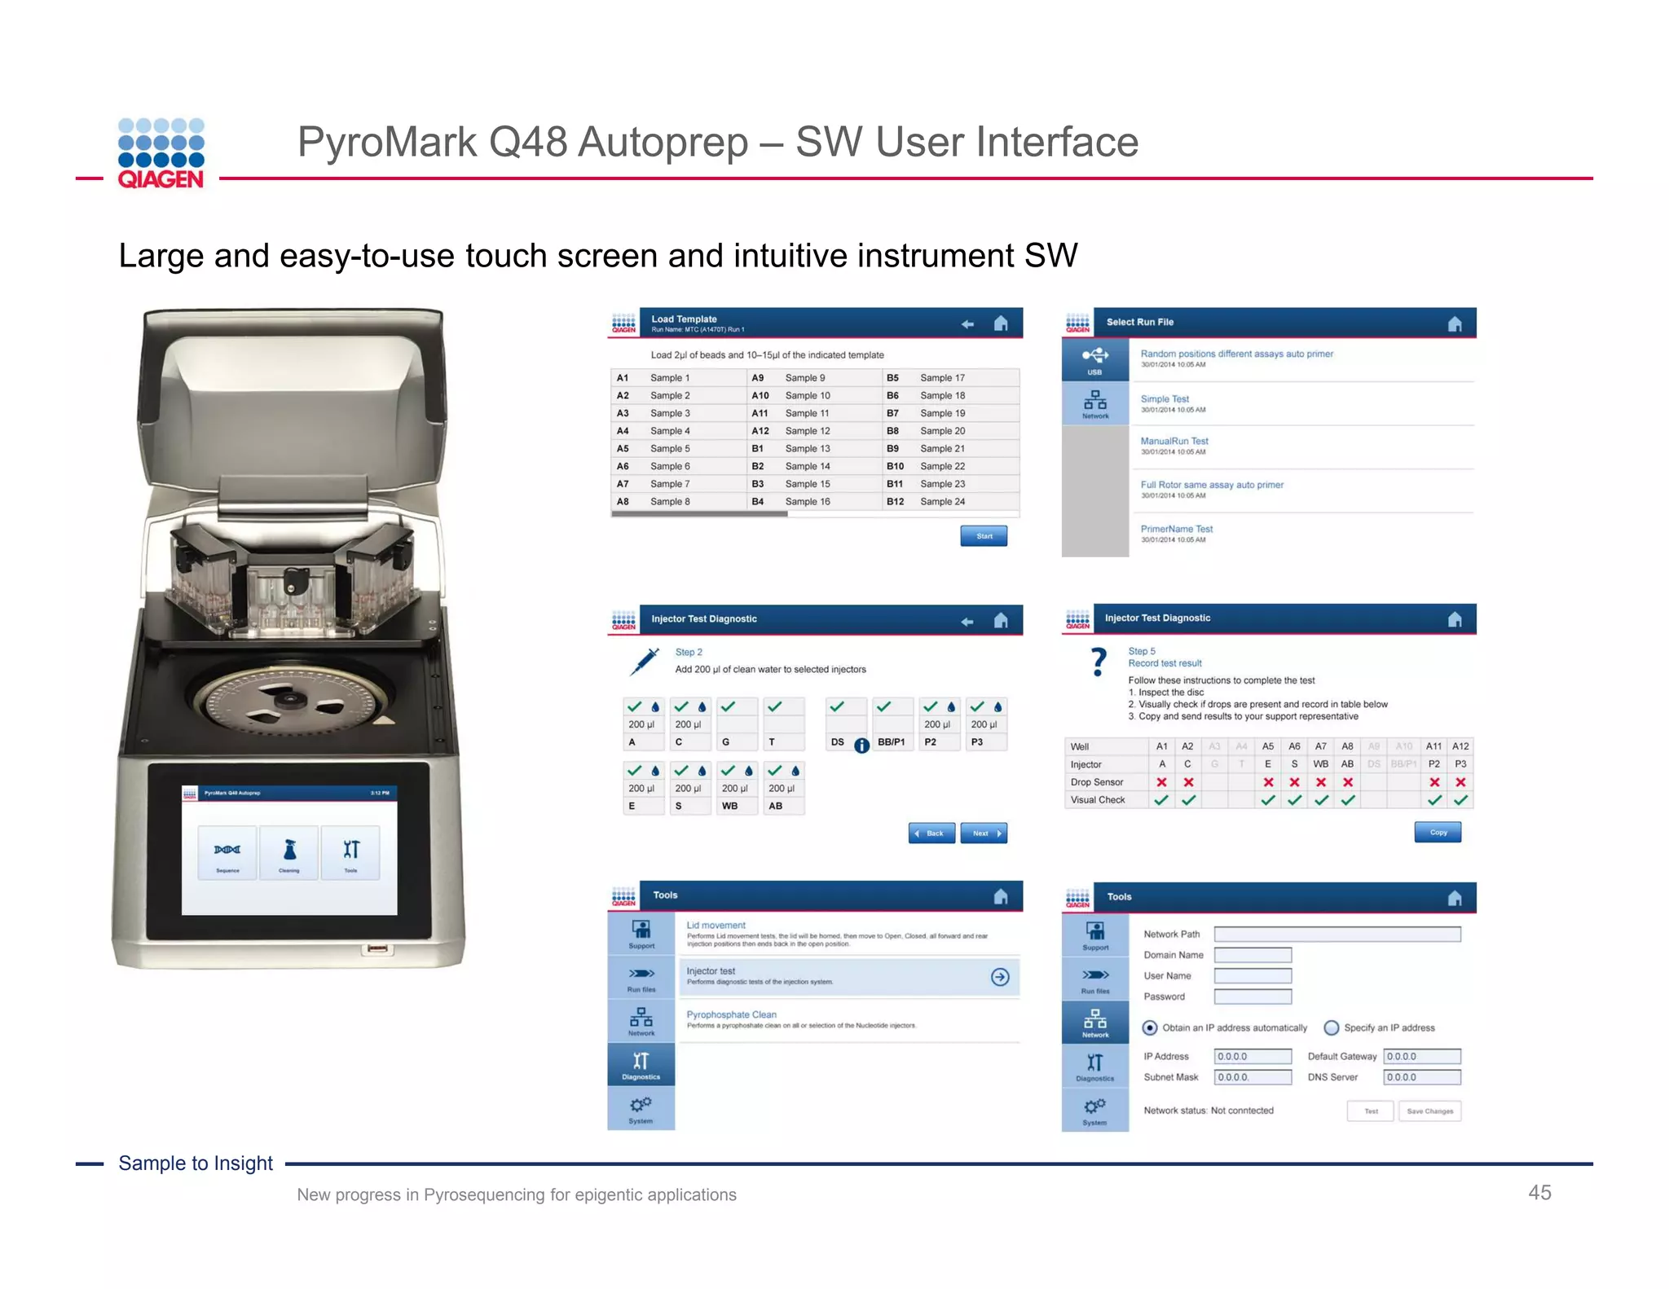Image resolution: width=1669 pixels, height=1289 pixels.
Task: Click the DNS Server field
Action: pyautogui.click(x=1422, y=1077)
